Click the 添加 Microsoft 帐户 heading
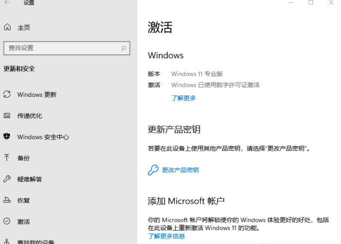Image resolution: width=341 pixels, height=244 pixels. pos(186,201)
